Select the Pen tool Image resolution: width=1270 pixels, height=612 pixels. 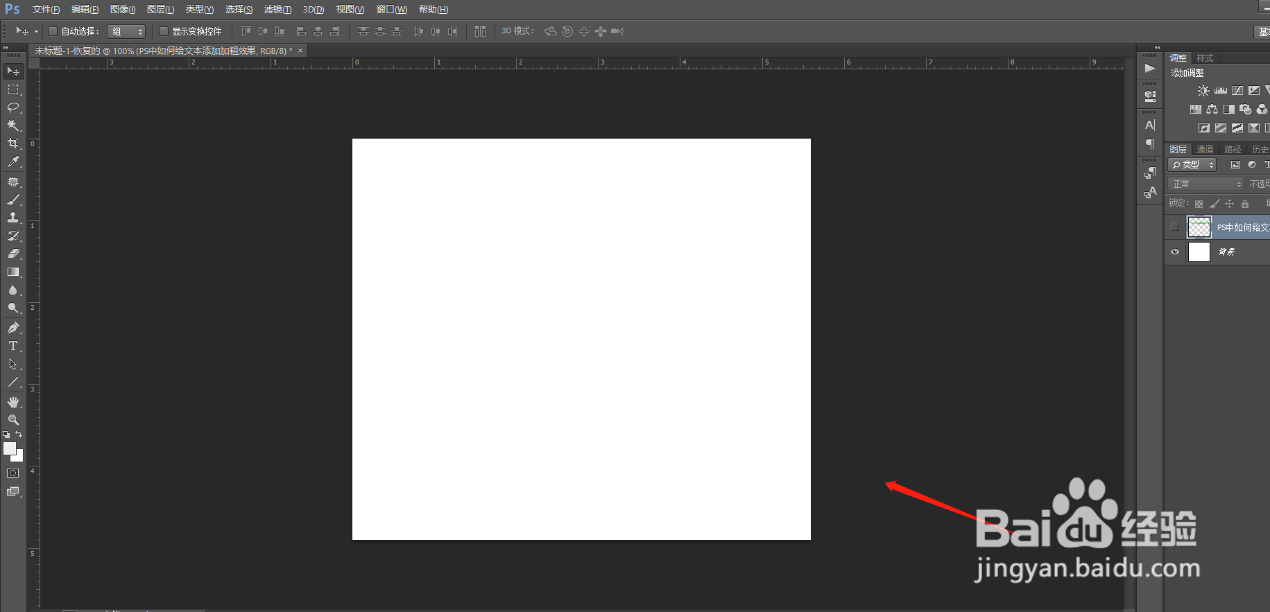pos(13,328)
